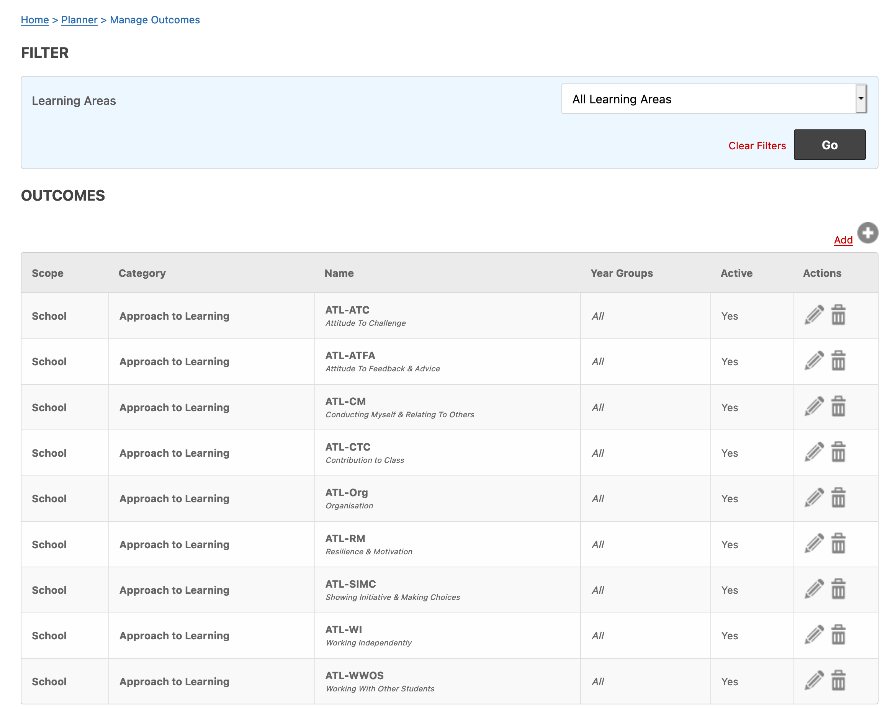The width and height of the screenshot is (890, 709).
Task: Delete the ATL-ATFA outcome using trash icon
Action: [x=838, y=361]
